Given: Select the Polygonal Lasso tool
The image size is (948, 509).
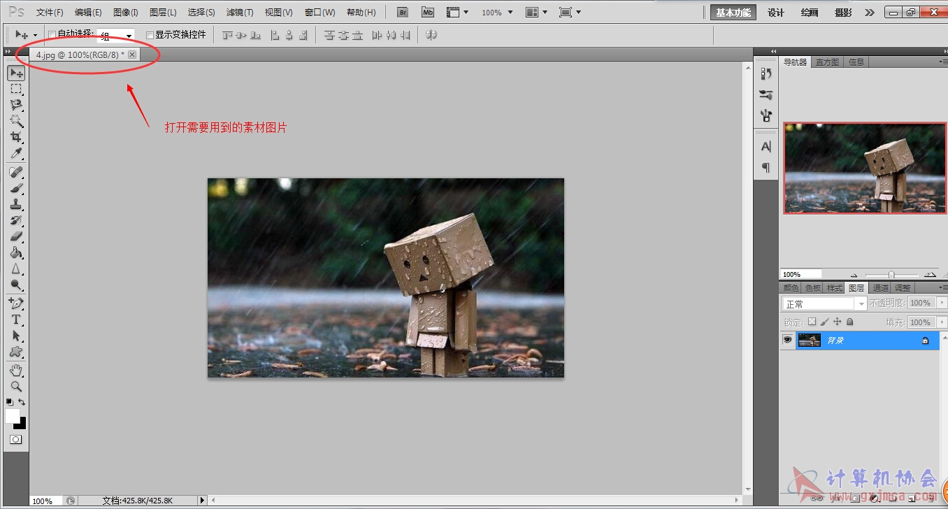Looking at the screenshot, I should coord(16,105).
